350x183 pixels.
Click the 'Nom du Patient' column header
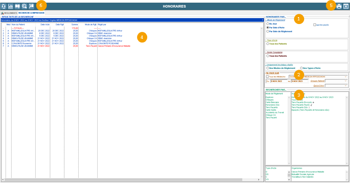click(18, 24)
